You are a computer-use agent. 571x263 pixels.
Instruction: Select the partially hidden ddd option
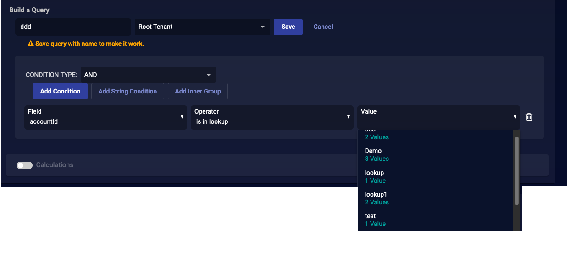point(376,134)
